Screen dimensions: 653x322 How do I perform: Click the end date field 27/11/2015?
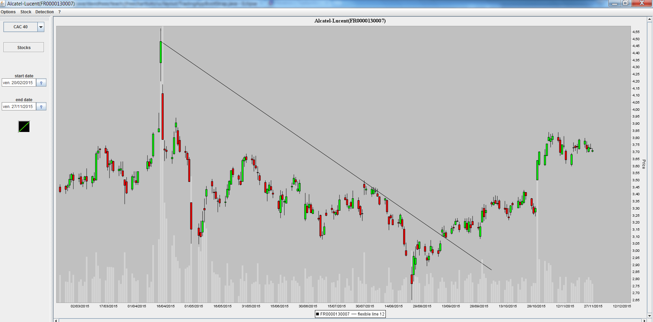19,107
